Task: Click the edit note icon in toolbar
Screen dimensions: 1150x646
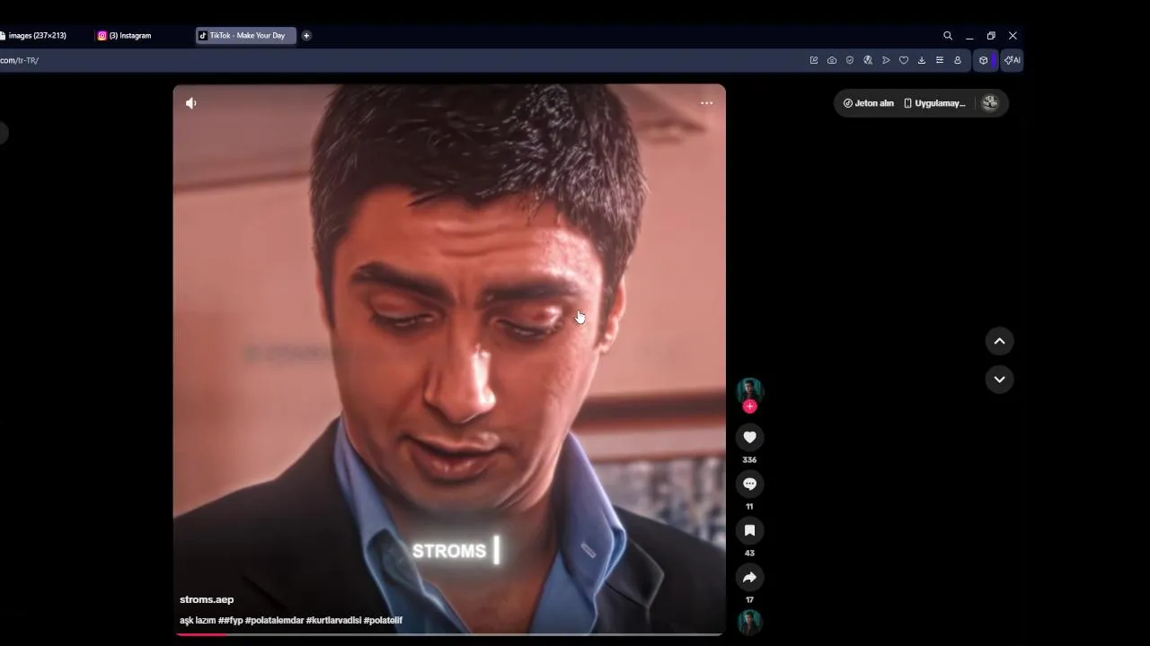Action: (x=814, y=60)
